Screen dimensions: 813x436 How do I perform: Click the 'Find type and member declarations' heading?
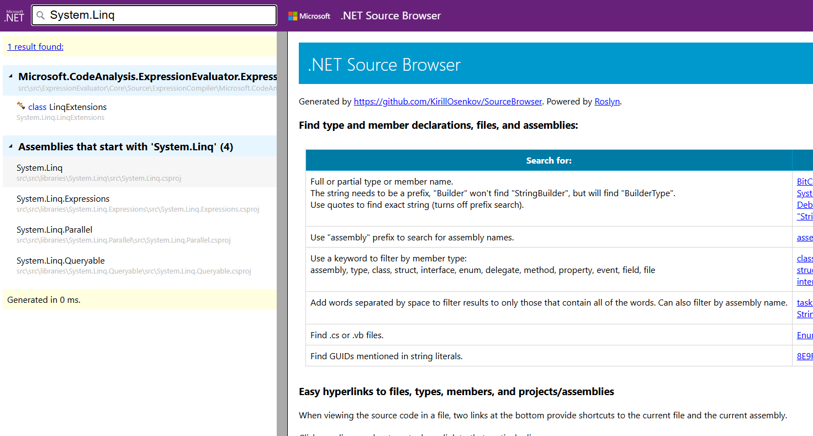click(x=439, y=125)
